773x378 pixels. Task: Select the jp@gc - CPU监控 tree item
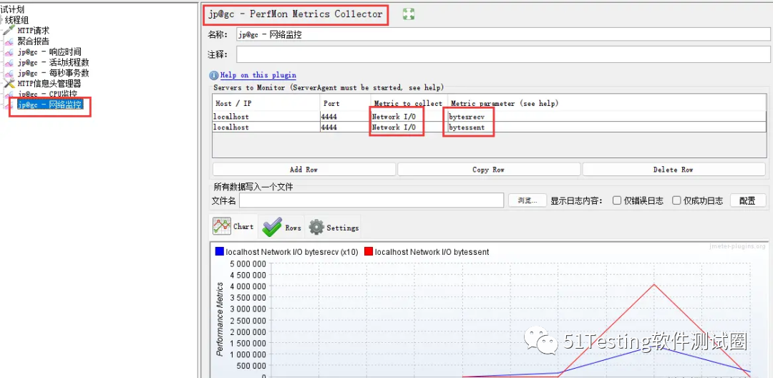[47, 94]
